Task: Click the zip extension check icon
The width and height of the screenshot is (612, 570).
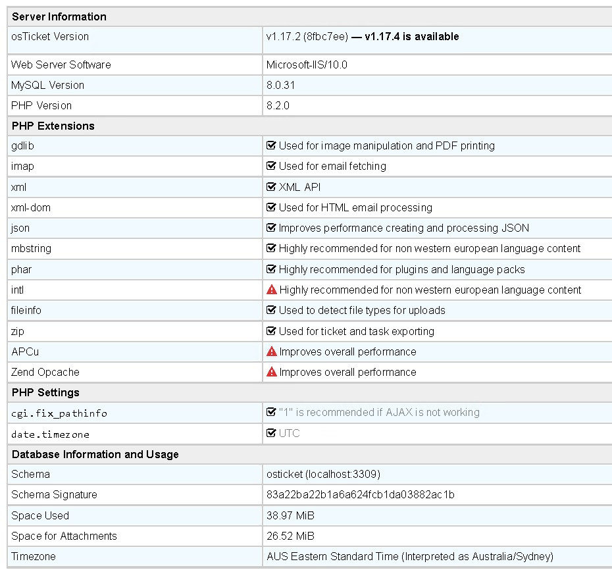Action: click(271, 331)
